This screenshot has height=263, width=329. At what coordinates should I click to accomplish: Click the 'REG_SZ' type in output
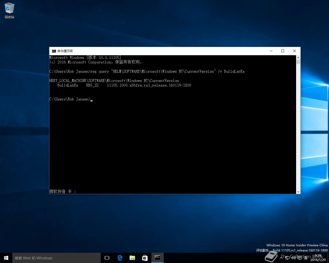click(92, 85)
